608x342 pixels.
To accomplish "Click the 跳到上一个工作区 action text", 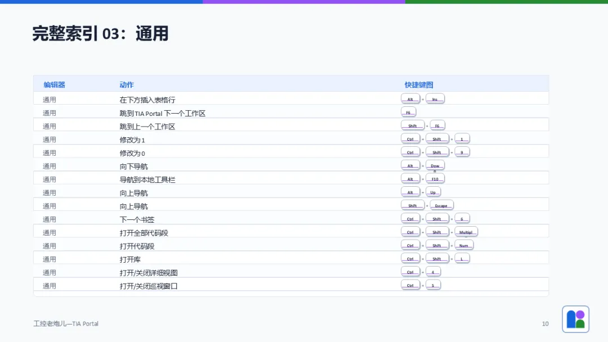I will [147, 126].
